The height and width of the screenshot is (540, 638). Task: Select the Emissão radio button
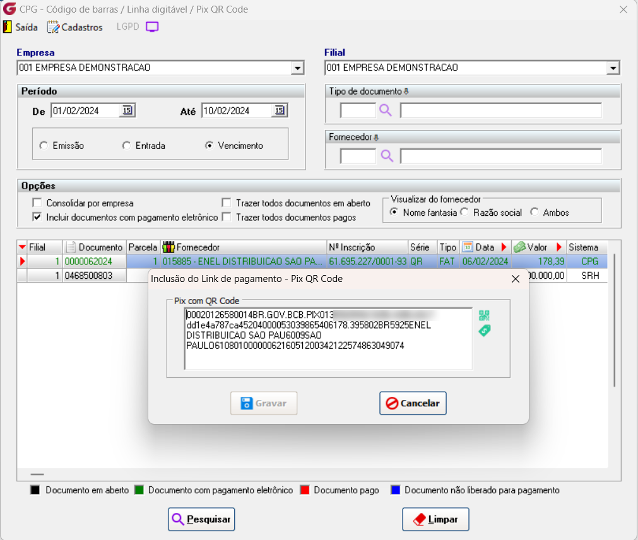pyautogui.click(x=44, y=145)
